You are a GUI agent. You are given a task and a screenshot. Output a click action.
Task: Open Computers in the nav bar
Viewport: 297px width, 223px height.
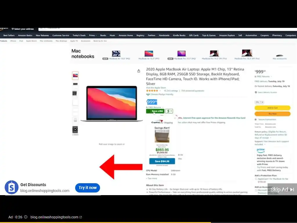click(291, 35)
